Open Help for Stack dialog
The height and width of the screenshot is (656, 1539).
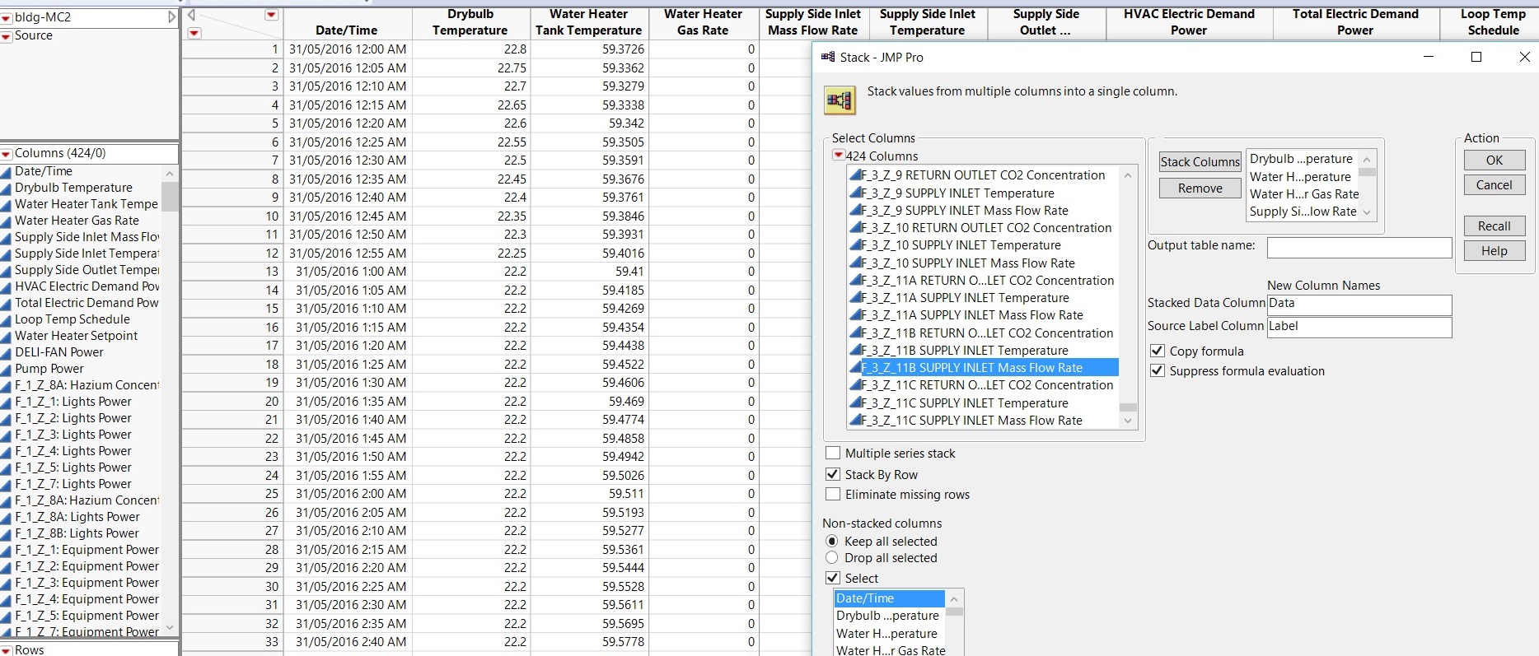(x=1495, y=251)
